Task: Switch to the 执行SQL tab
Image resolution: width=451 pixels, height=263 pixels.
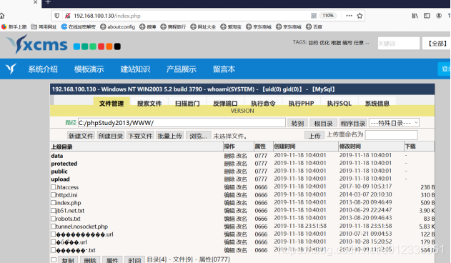Action: point(339,104)
